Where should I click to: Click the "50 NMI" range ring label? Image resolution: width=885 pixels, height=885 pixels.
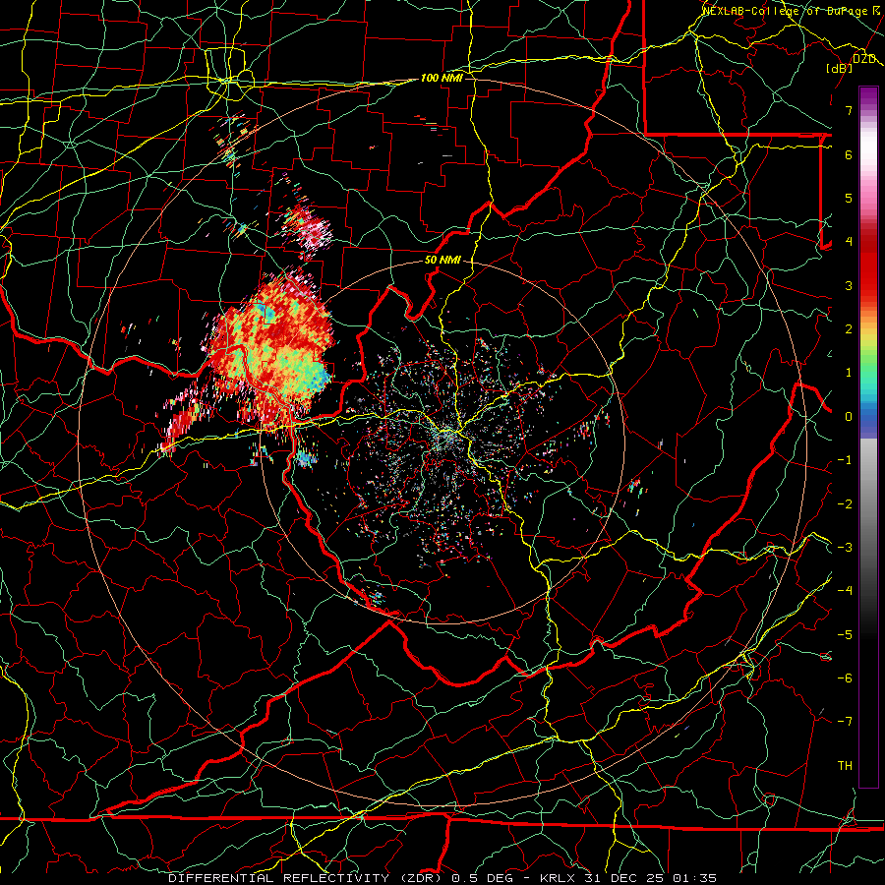pyautogui.click(x=442, y=261)
